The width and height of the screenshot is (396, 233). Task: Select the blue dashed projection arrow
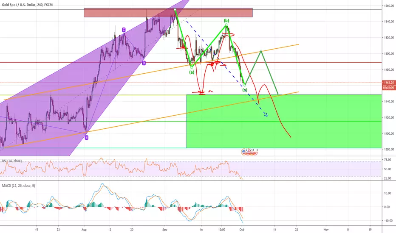pyautogui.click(x=227, y=69)
